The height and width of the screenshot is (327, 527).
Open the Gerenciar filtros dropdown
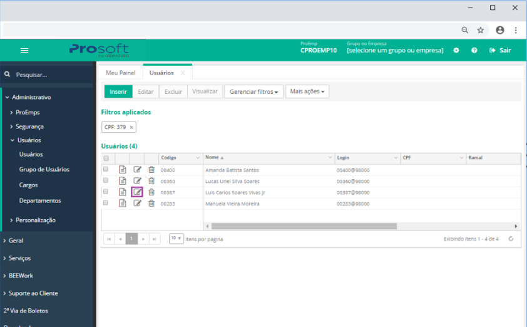click(x=253, y=91)
